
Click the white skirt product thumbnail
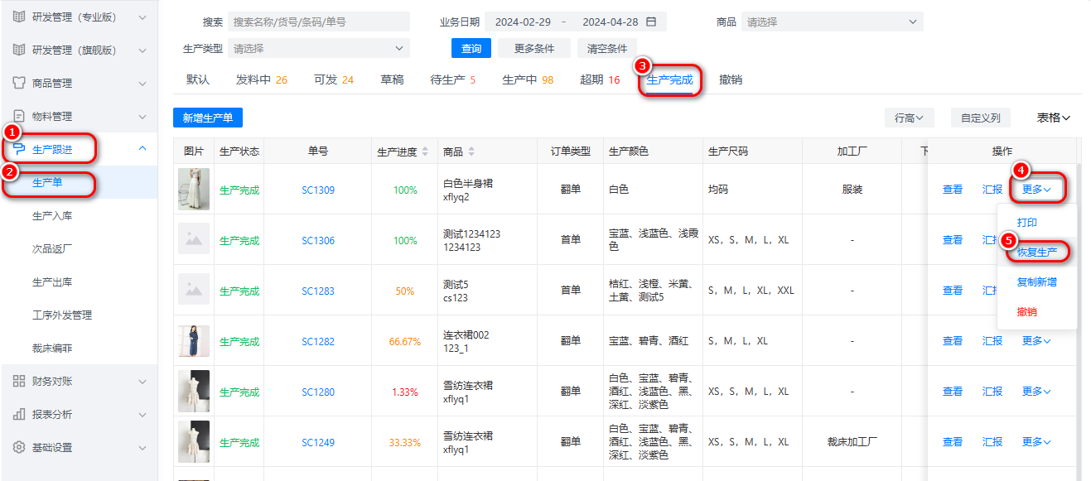194,190
